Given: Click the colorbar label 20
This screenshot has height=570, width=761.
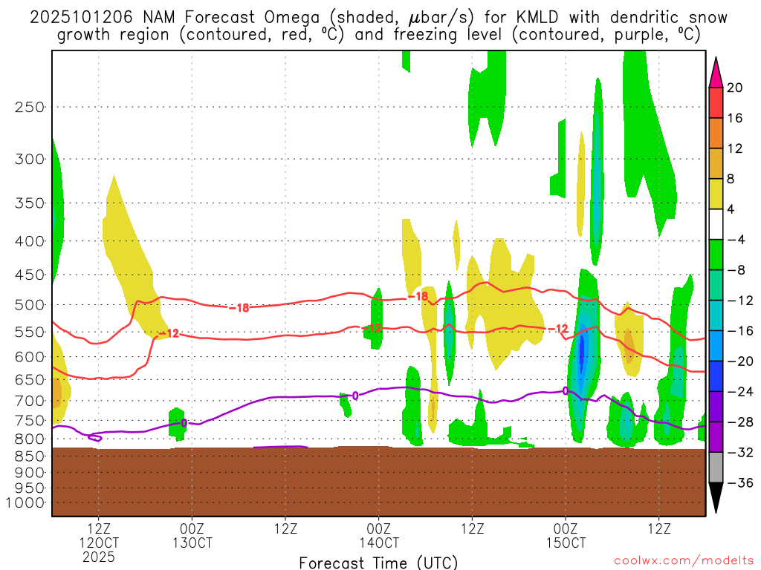Looking at the screenshot, I should [735, 88].
